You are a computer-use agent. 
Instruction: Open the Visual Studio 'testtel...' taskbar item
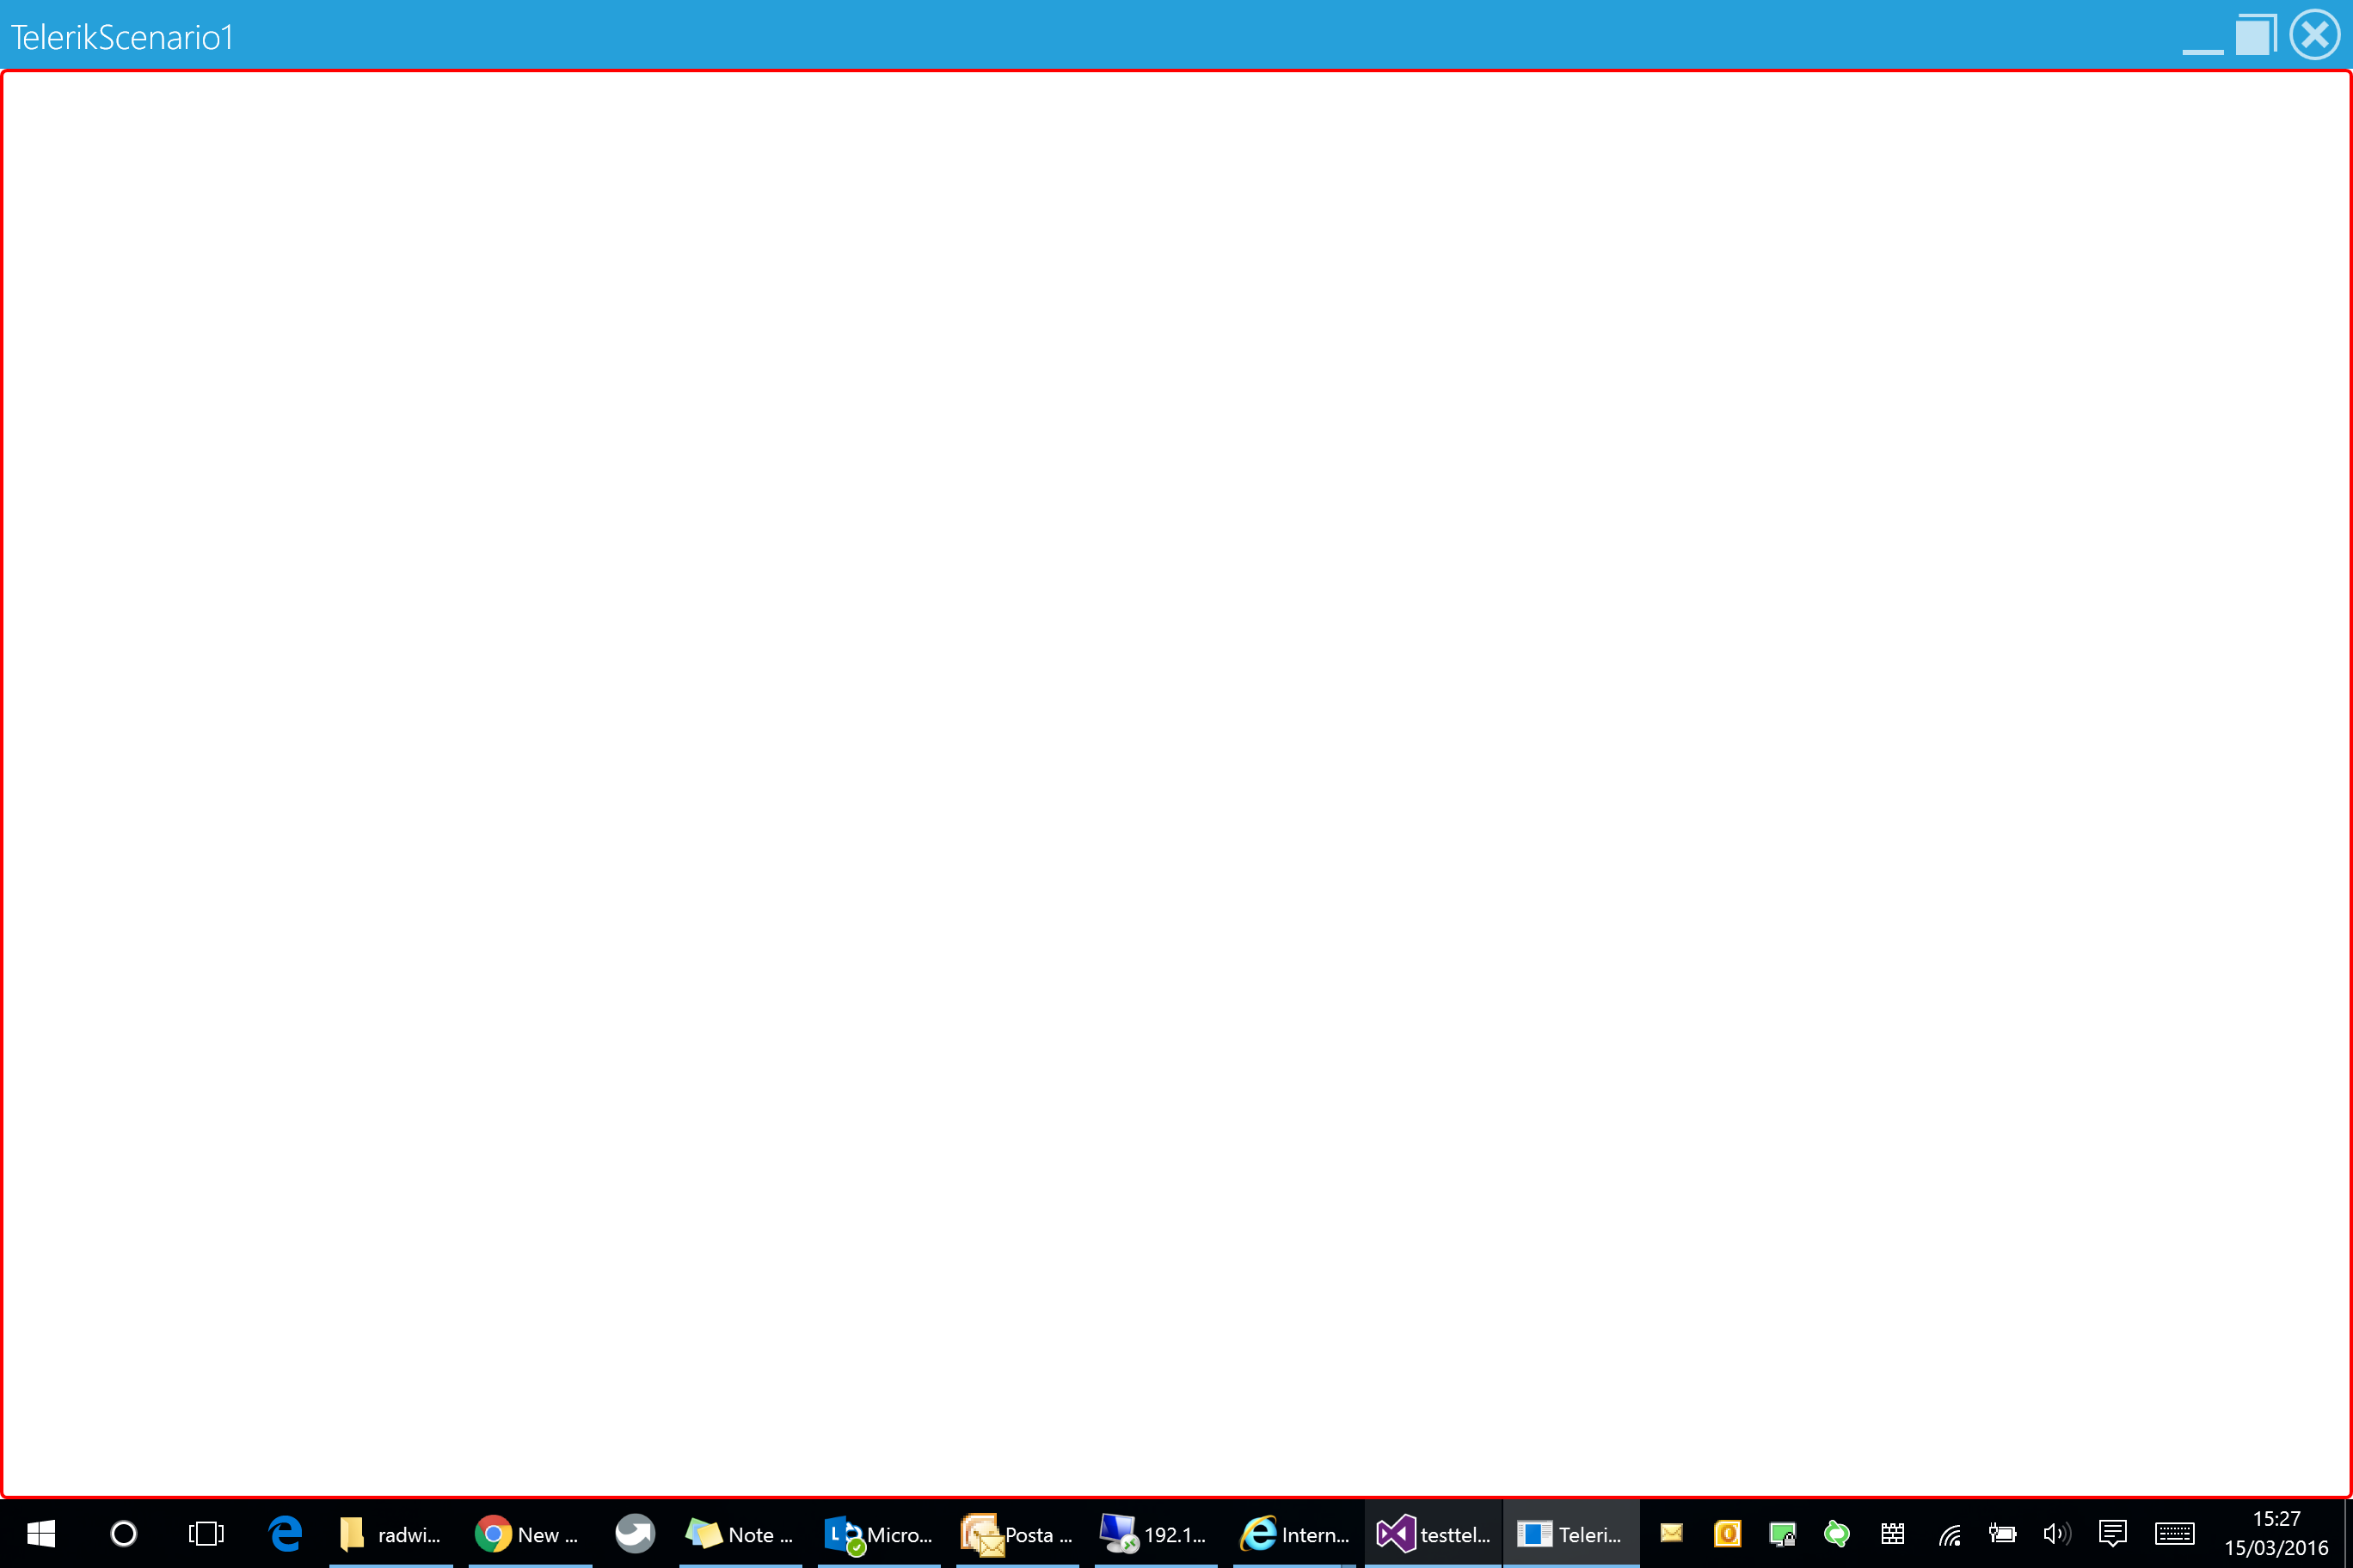tap(1433, 1534)
